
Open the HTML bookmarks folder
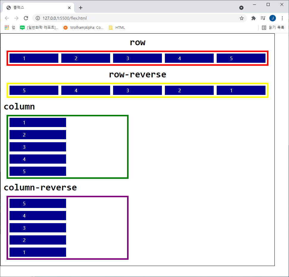click(117, 28)
